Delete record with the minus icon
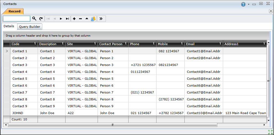This screenshot has width=274, height=135. pyautogui.click(x=80, y=19)
